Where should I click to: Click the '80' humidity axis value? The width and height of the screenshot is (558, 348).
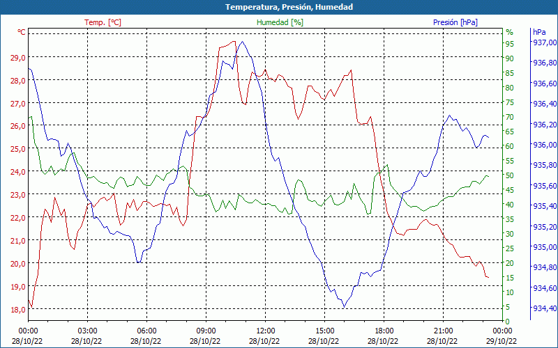point(510,88)
